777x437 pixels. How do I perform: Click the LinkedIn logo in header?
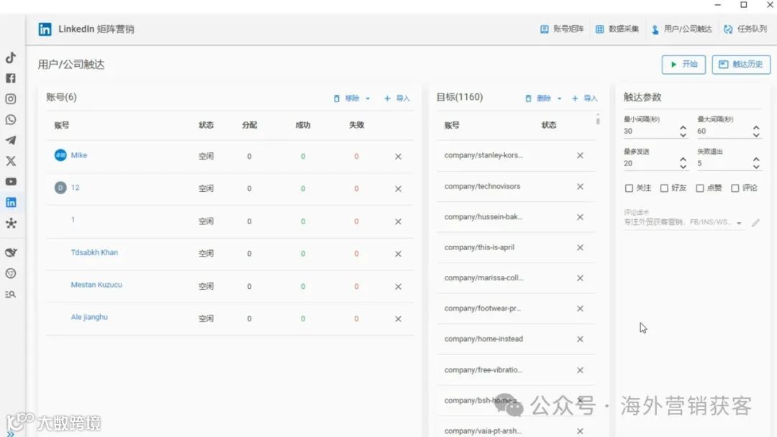click(x=45, y=29)
